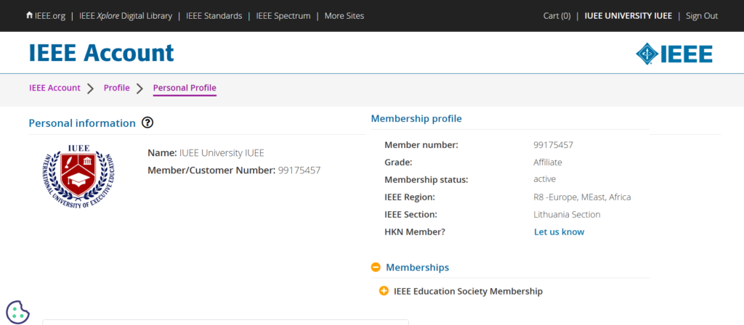Viewport: 744px width, 325px height.
Task: Click the home icon beside IEEE.org
Action: (29, 15)
